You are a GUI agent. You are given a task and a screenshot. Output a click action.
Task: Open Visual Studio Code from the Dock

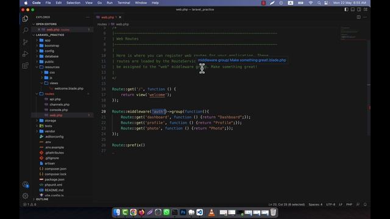click(199, 212)
